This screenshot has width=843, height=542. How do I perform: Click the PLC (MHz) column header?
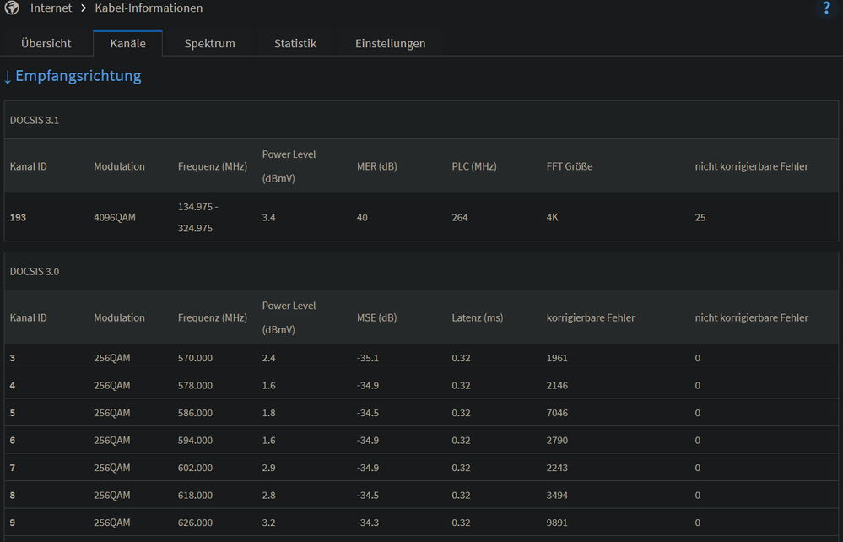[474, 166]
